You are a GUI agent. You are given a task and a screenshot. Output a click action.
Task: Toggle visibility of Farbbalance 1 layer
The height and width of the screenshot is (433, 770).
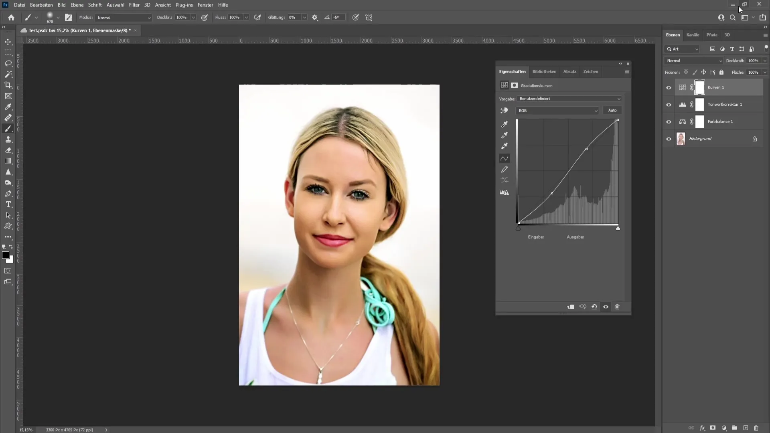[669, 121]
